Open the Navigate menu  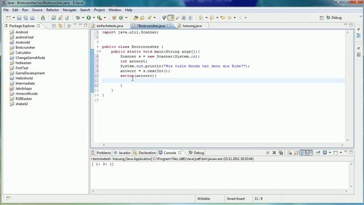pos(69,10)
